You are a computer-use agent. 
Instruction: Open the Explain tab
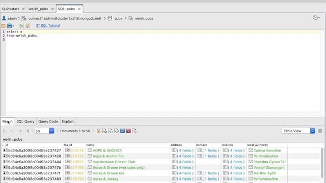pyautogui.click(x=68, y=121)
